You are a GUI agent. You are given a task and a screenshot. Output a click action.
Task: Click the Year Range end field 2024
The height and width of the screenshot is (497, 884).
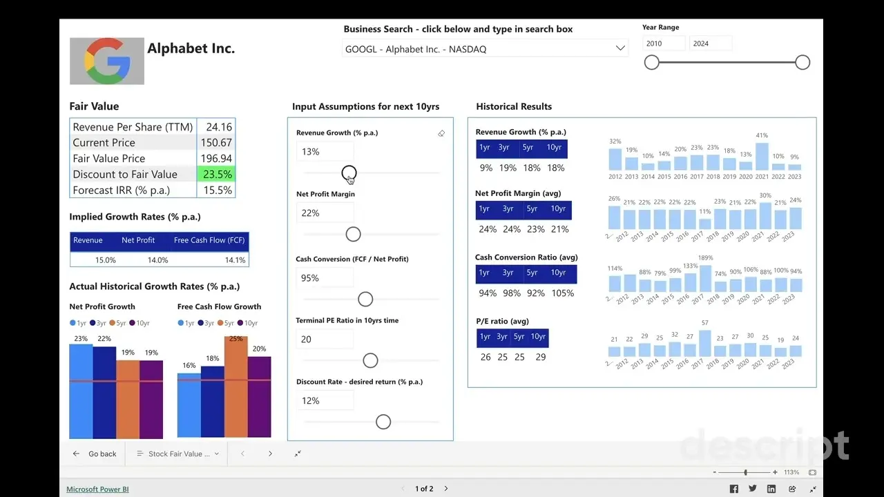tap(711, 43)
